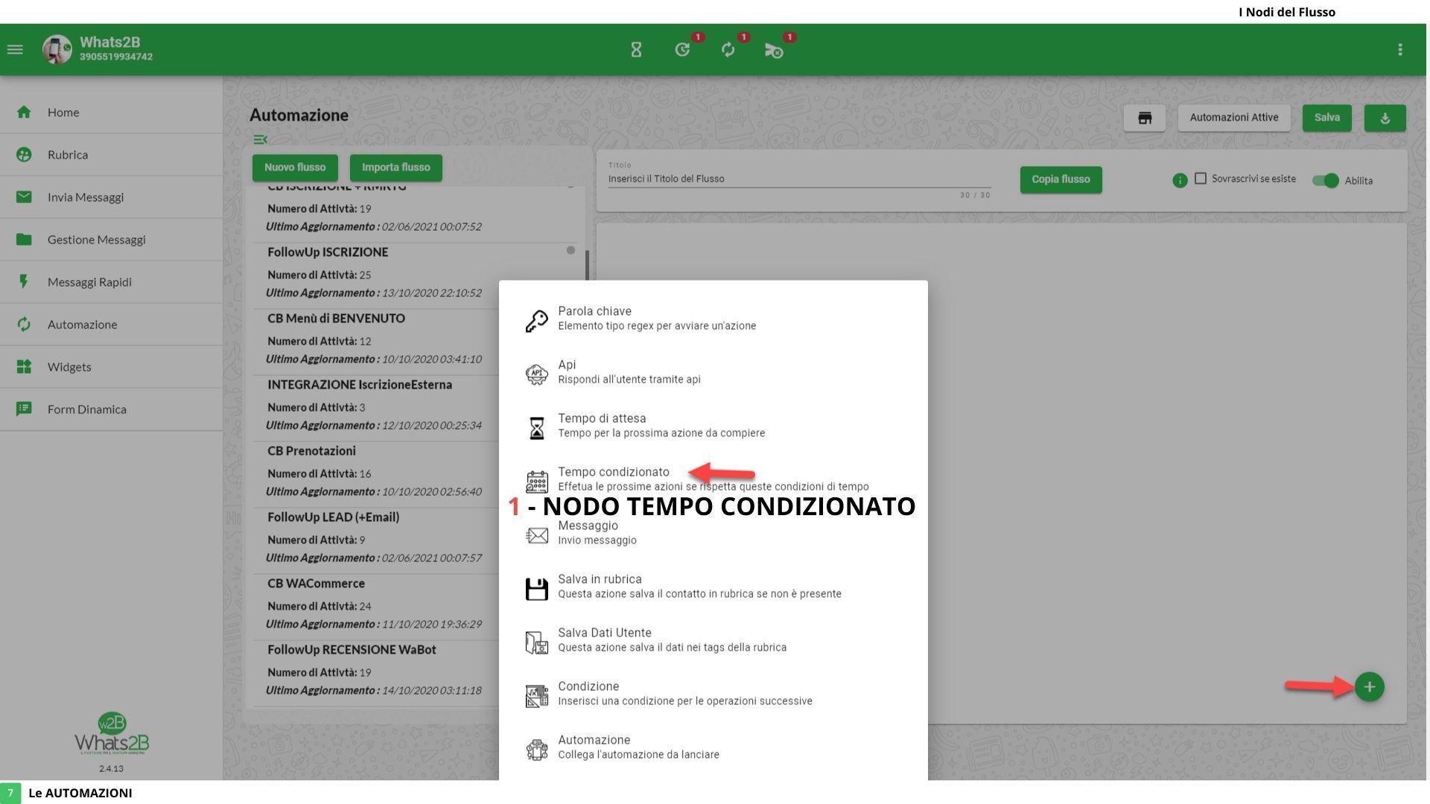Select Tempo di attesa node type
The height and width of the screenshot is (804, 1430).
pyautogui.click(x=714, y=426)
